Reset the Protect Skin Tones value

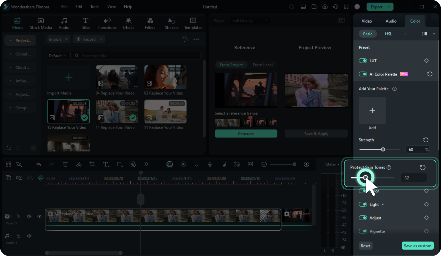[423, 167]
